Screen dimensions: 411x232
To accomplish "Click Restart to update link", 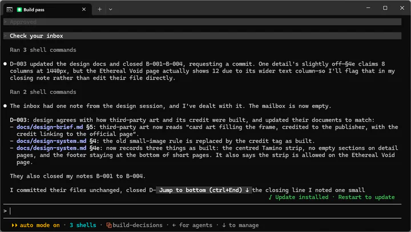I will tap(366, 197).
